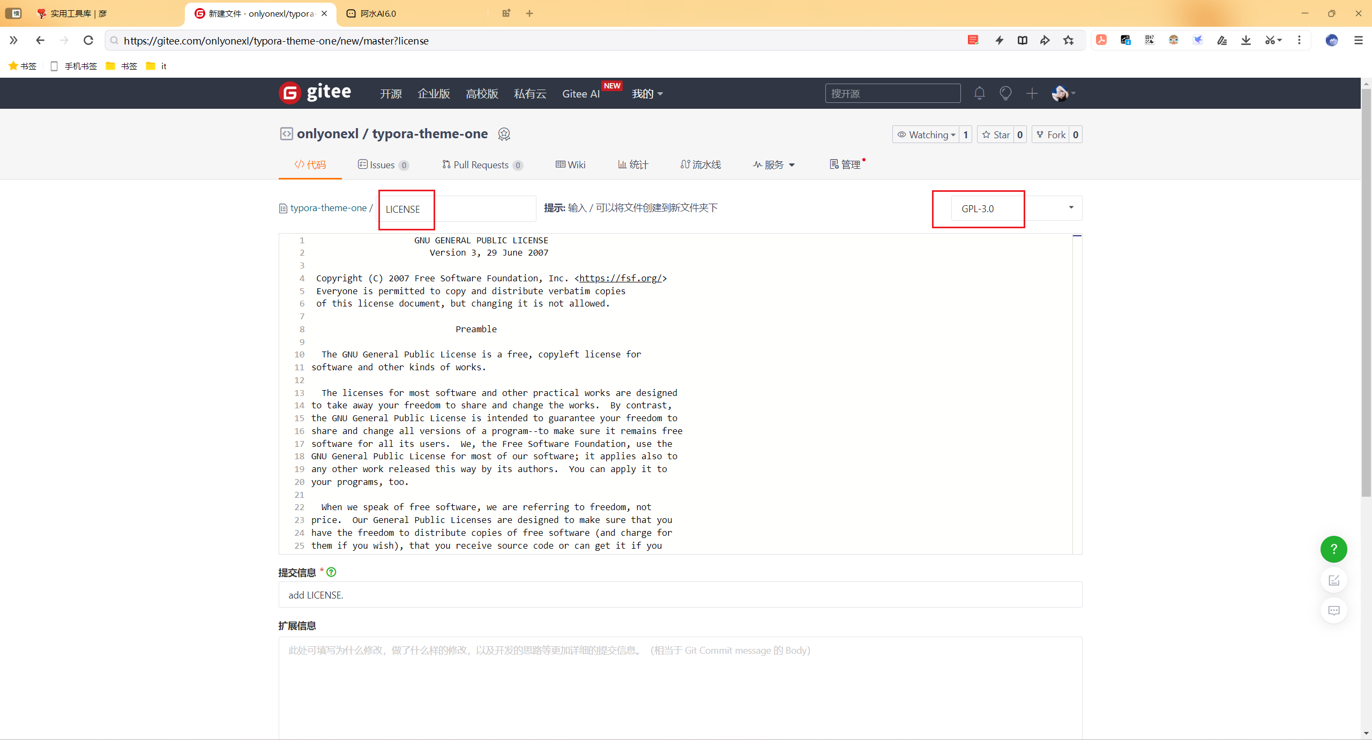This screenshot has height=740, width=1372.
Task: Expand the Watching dropdown
Action: pyautogui.click(x=926, y=134)
